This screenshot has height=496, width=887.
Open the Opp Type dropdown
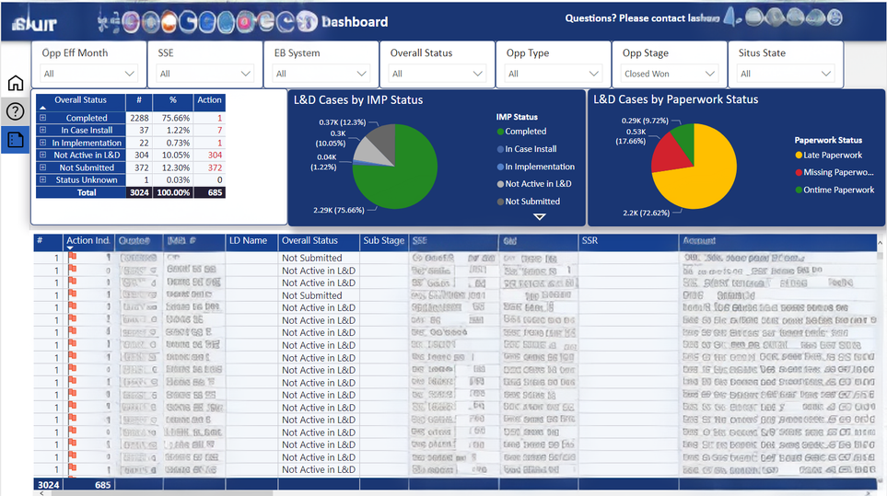click(554, 74)
